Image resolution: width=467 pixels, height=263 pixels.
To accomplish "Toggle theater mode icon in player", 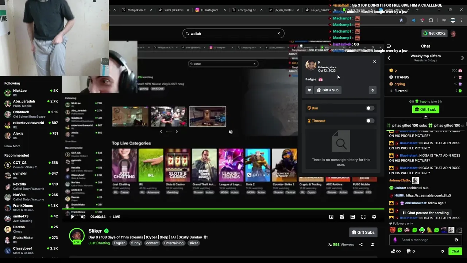I will click(352, 217).
